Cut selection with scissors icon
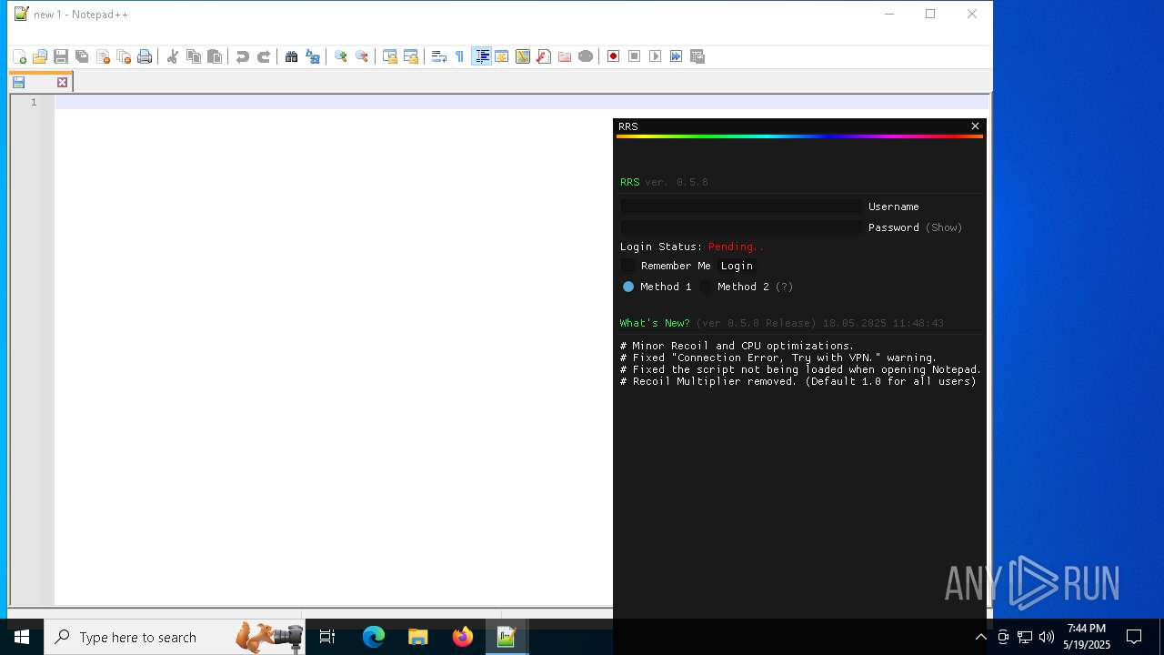The height and width of the screenshot is (655, 1164). [x=173, y=56]
